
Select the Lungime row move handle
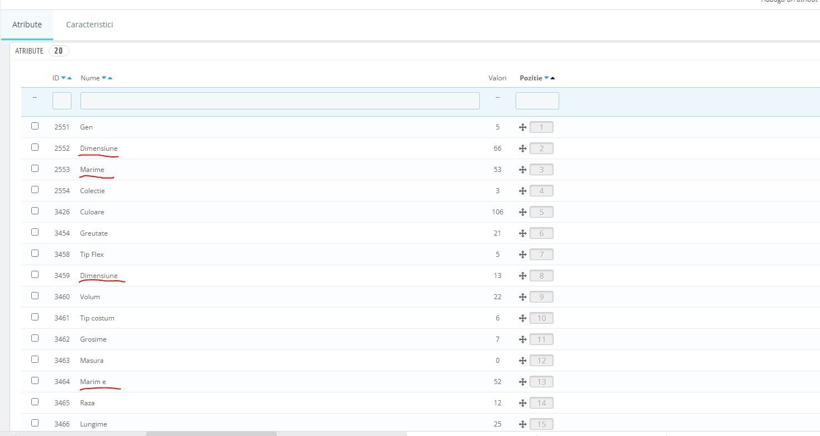[x=523, y=424]
